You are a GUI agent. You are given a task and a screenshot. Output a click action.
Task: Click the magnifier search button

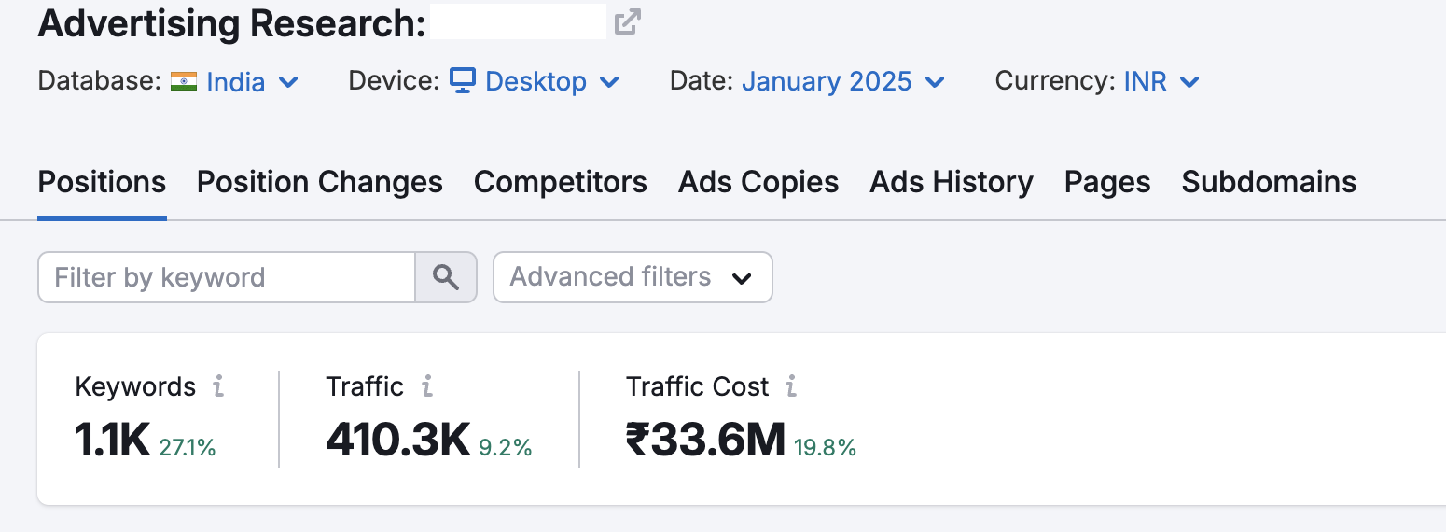[446, 277]
